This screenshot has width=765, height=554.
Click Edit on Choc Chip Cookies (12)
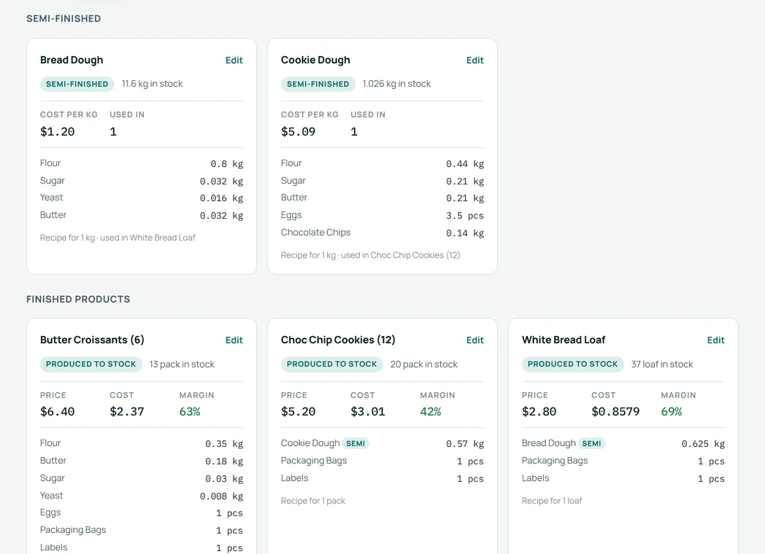click(474, 340)
